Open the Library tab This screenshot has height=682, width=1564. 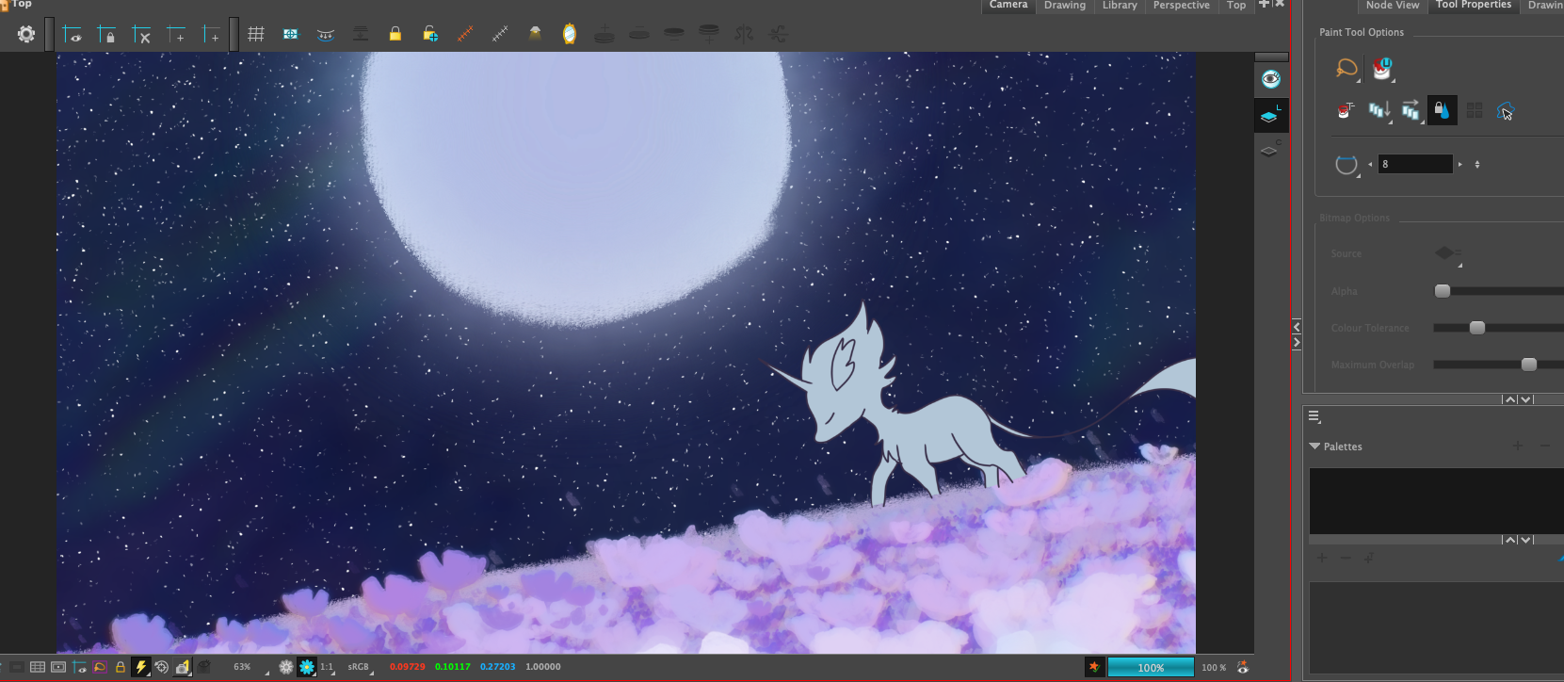click(1120, 6)
